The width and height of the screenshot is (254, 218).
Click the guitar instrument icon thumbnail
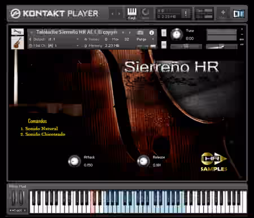pyautogui.click(x=17, y=43)
